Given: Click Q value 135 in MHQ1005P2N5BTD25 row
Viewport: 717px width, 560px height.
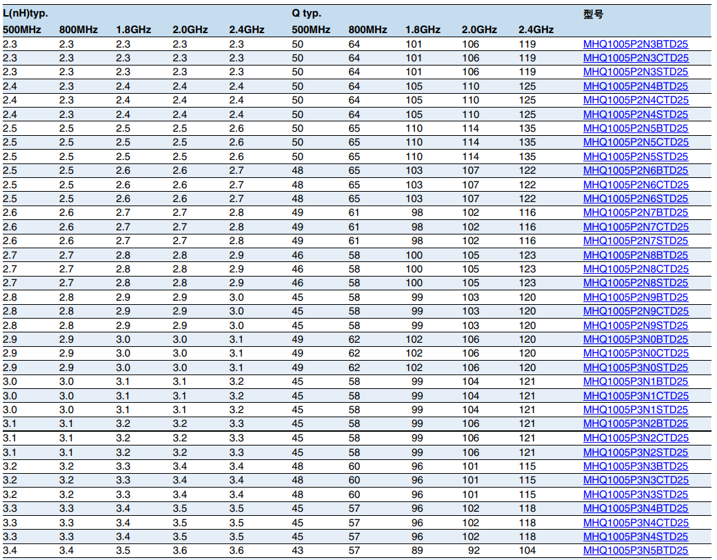Looking at the screenshot, I should coord(527,128).
